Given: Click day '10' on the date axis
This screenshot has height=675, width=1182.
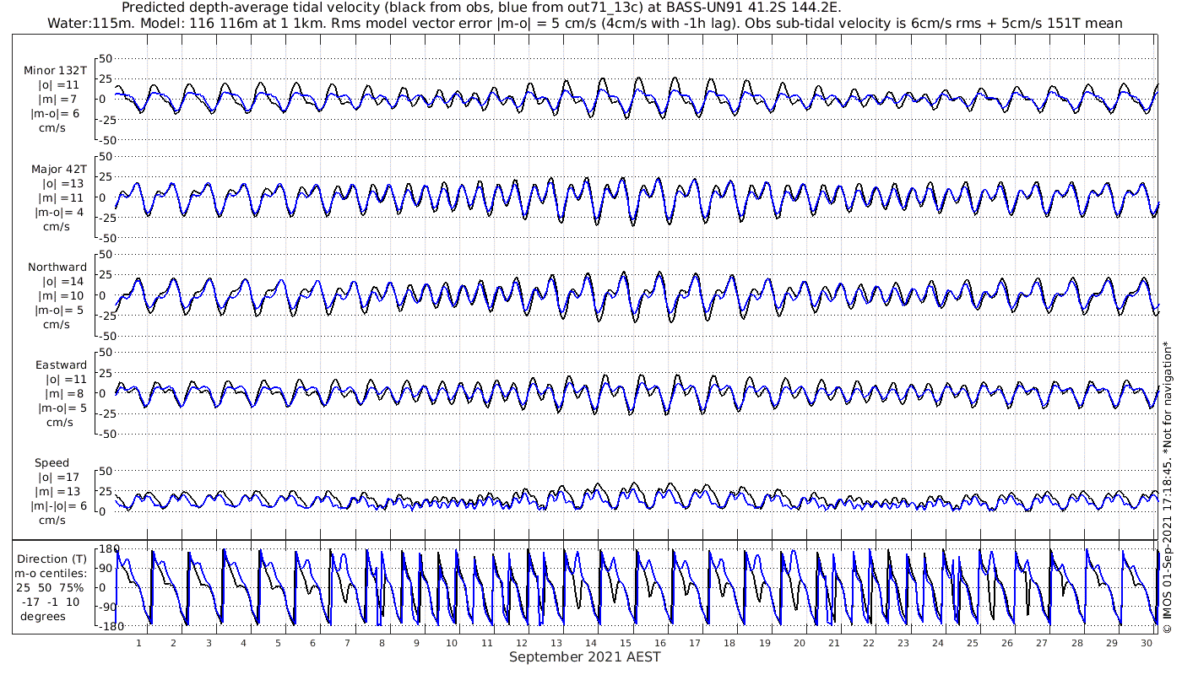Looking at the screenshot, I should tap(452, 643).
